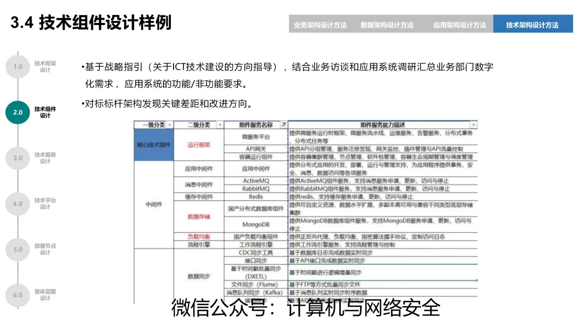Select the 技术组件设计 step label
Screen dimensions: 577x324
pos(45,112)
